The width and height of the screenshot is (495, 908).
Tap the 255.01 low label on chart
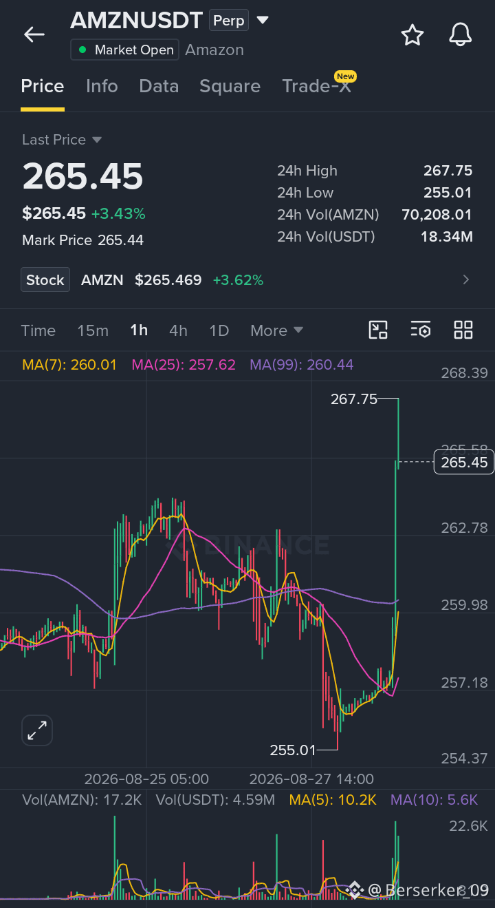[x=293, y=750]
